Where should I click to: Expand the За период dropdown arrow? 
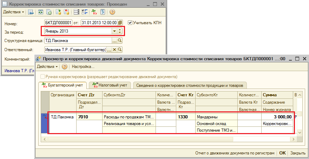(114, 31)
